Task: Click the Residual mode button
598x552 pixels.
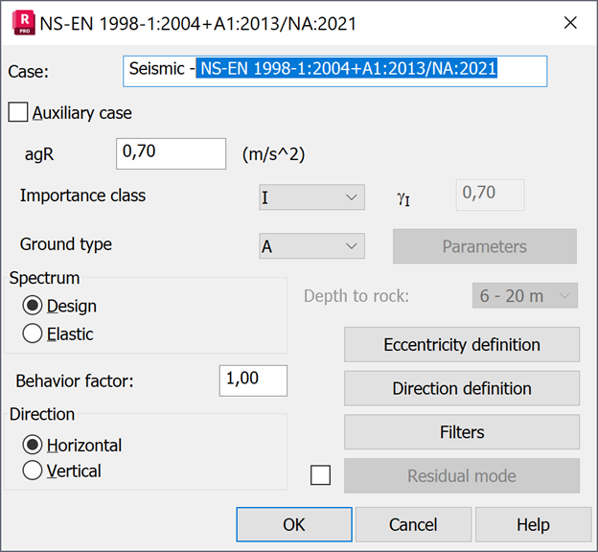Action: click(462, 475)
